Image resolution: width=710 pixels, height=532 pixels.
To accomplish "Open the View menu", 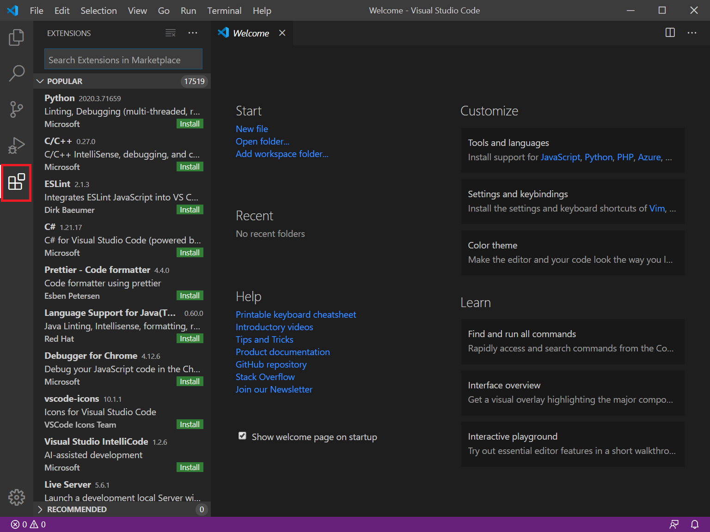I will coord(137,10).
